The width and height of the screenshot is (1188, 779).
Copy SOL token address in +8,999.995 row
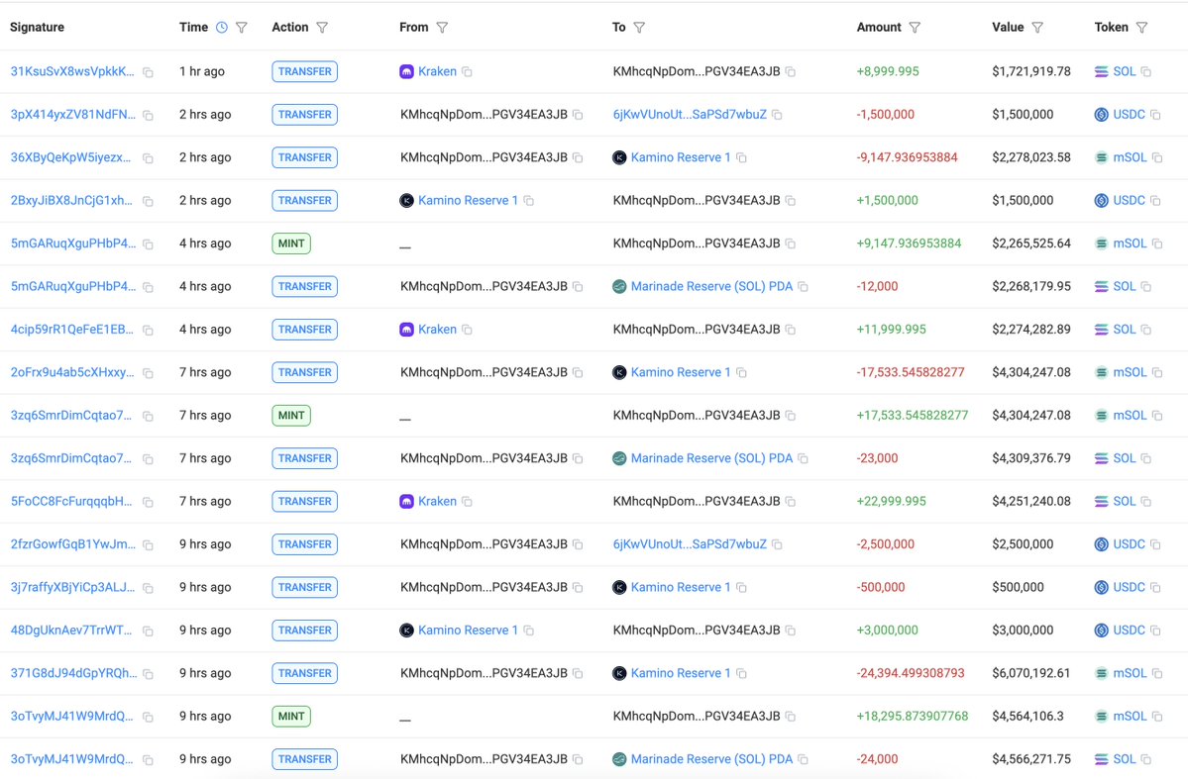(1146, 72)
